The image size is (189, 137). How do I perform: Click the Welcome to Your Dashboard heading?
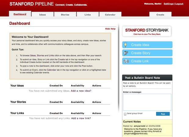coord(30,37)
